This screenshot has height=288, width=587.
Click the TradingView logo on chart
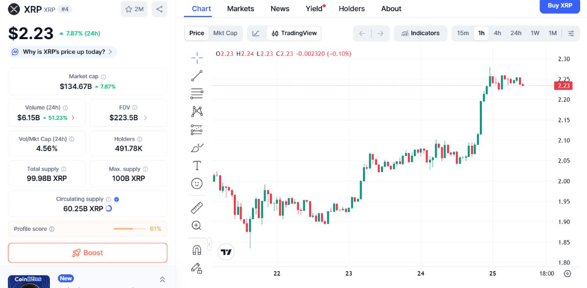tap(226, 252)
